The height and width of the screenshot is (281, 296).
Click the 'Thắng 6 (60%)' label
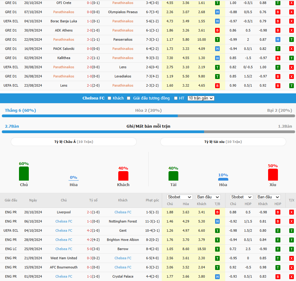coord(21,110)
